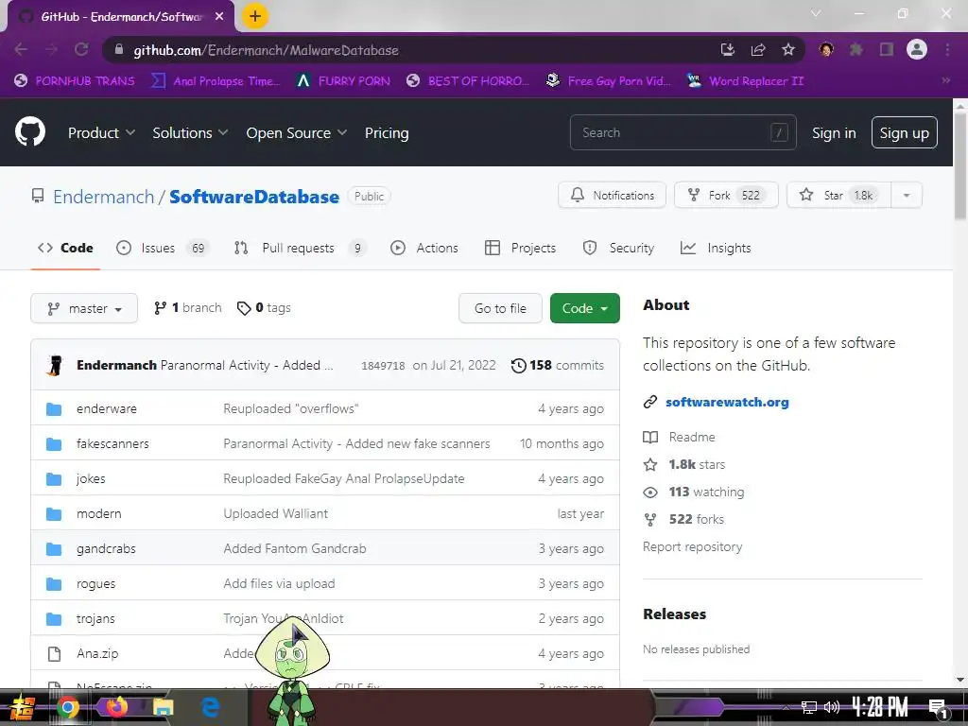Click the Sign up button

904,132
